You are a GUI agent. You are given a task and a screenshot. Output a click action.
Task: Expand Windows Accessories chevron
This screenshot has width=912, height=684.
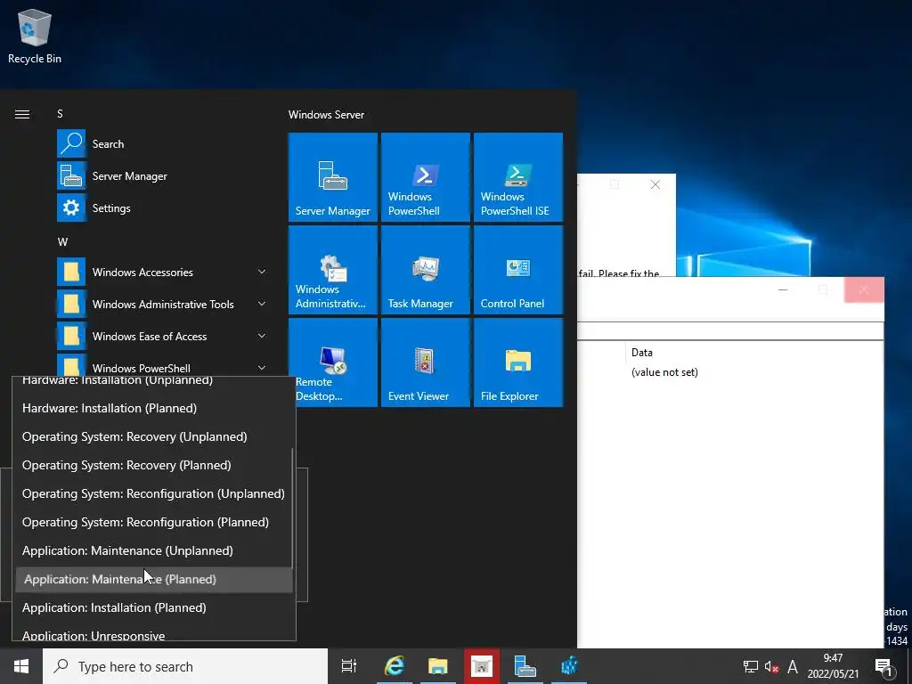pos(262,272)
